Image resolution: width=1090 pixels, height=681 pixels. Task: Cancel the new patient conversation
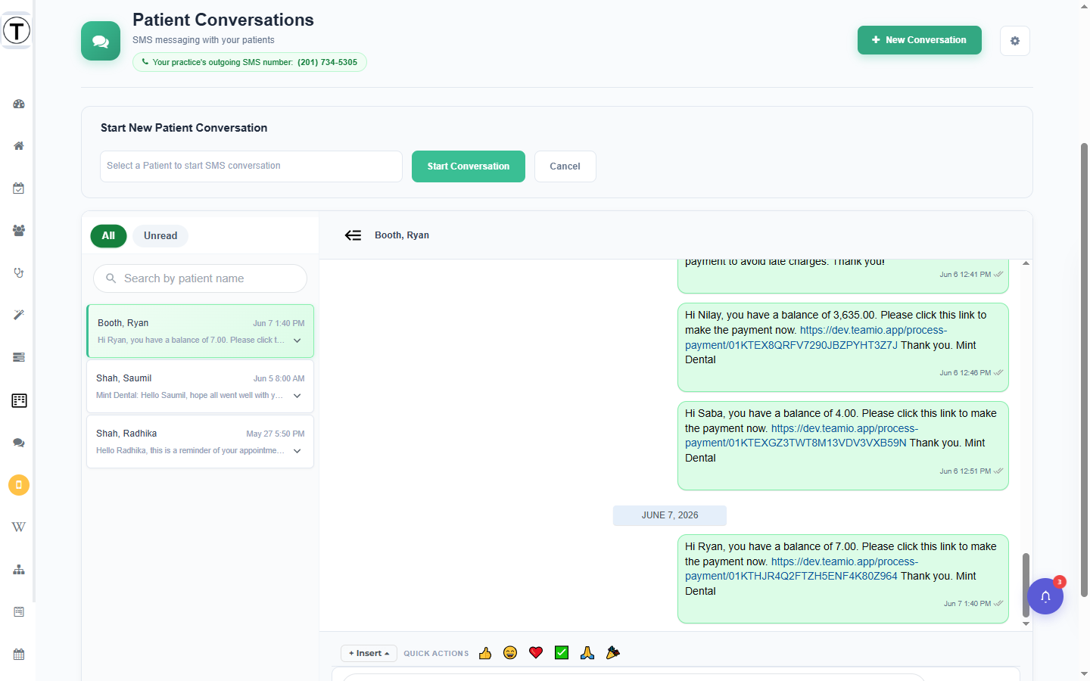565,166
